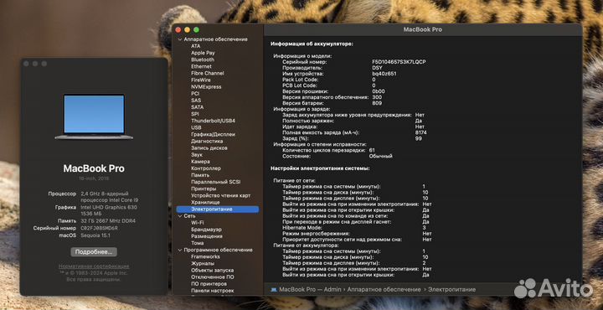Click MacBook Pro — Admin in path bar
The height and width of the screenshot is (310, 603).
(310, 289)
